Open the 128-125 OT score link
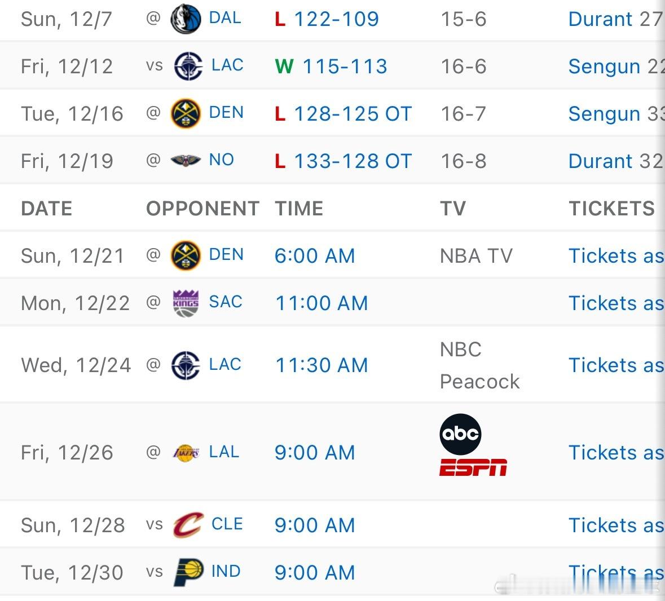 click(x=353, y=114)
